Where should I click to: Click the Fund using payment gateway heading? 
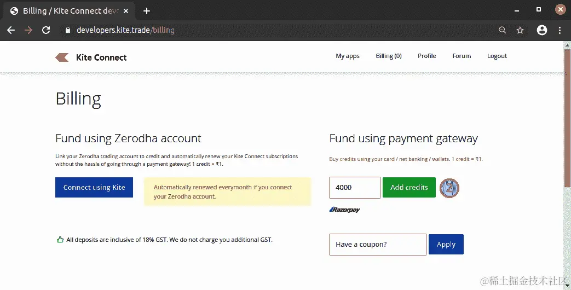click(x=403, y=138)
